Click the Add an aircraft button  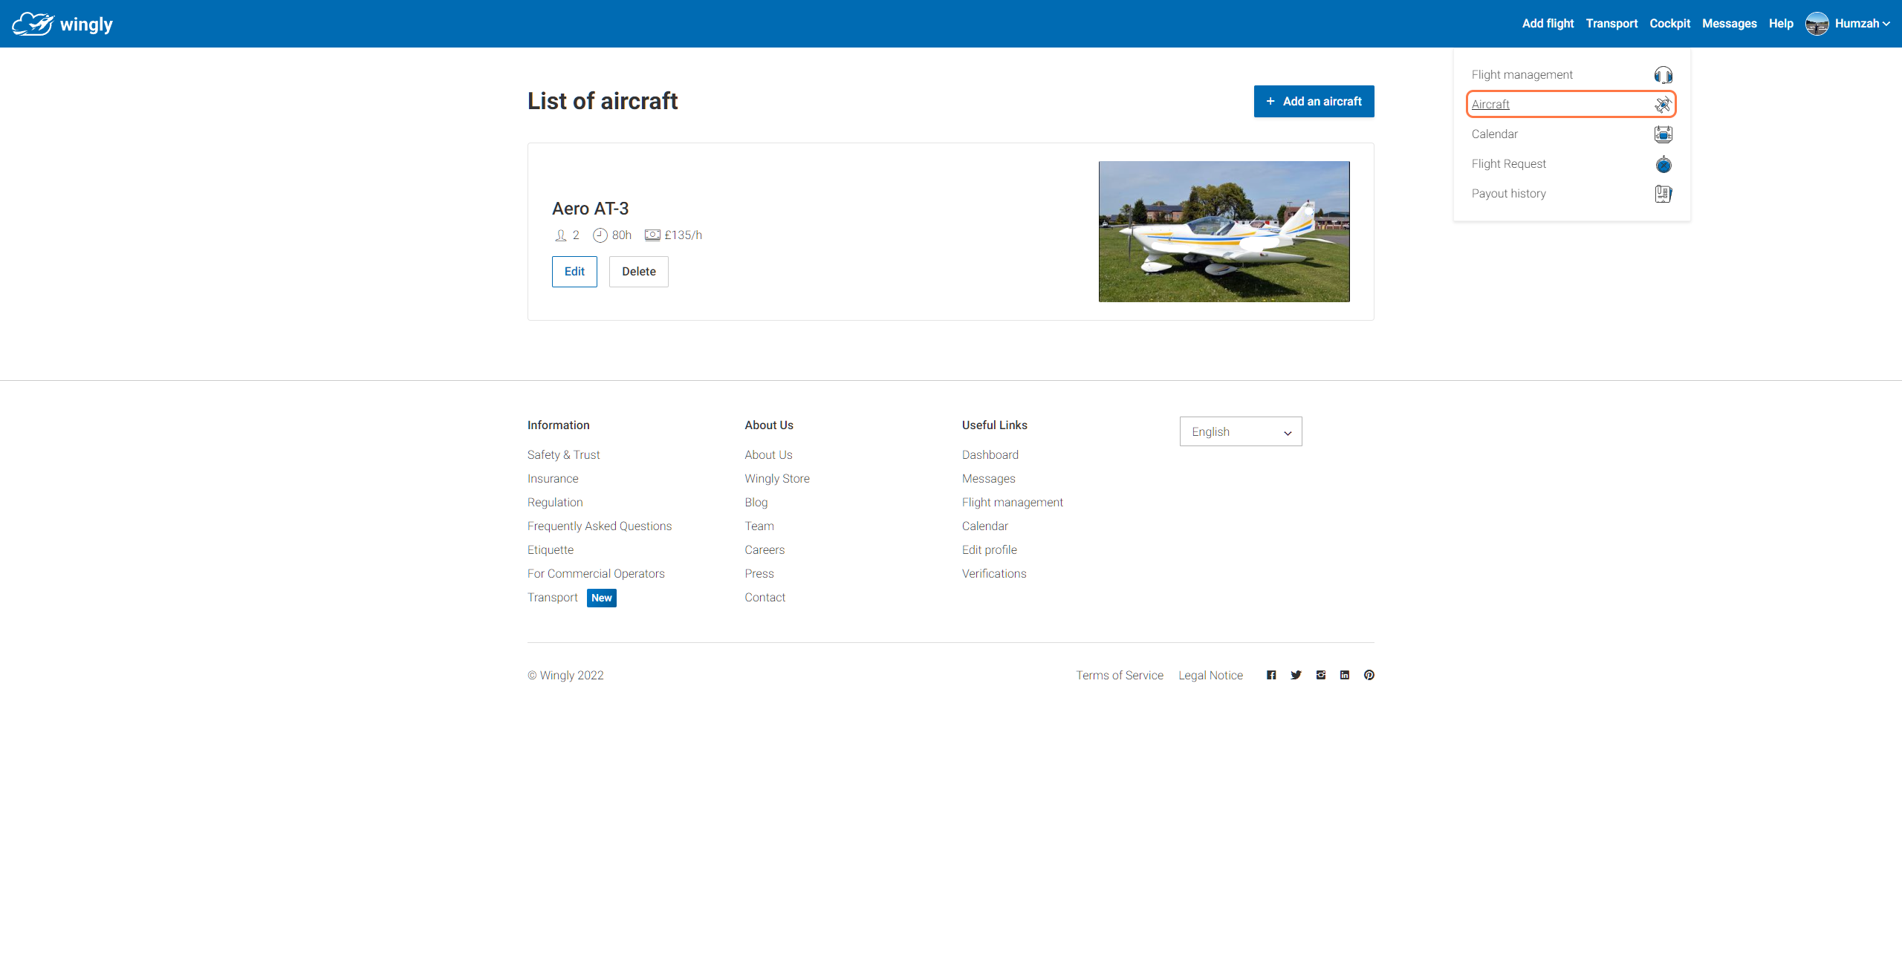pos(1314,102)
